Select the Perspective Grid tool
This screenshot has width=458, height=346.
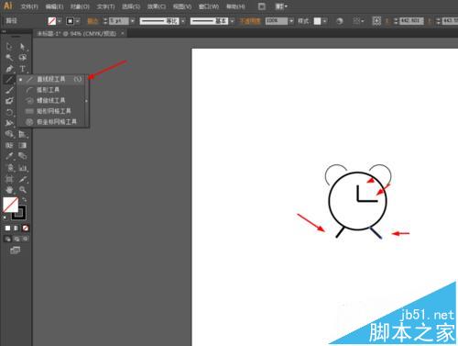click(22, 134)
